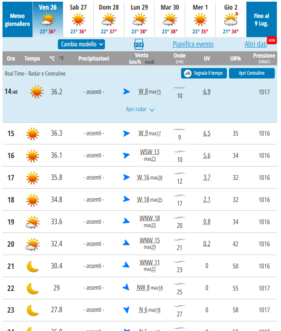The width and height of the screenshot is (281, 331).
Task: Click the north wind arrow at hour 23
Action: [x=126, y=310]
